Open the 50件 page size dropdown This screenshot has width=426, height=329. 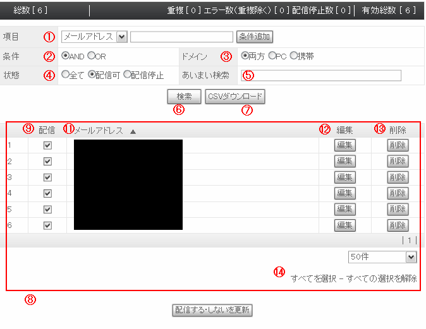click(382, 257)
